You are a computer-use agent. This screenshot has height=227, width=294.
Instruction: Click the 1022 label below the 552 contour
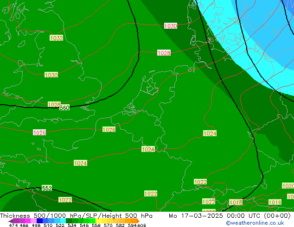tap(65, 200)
